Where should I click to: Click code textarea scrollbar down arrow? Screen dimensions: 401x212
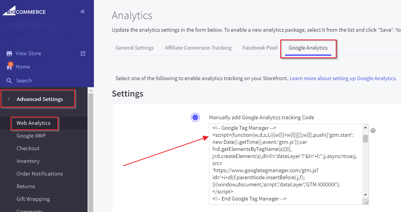365,195
